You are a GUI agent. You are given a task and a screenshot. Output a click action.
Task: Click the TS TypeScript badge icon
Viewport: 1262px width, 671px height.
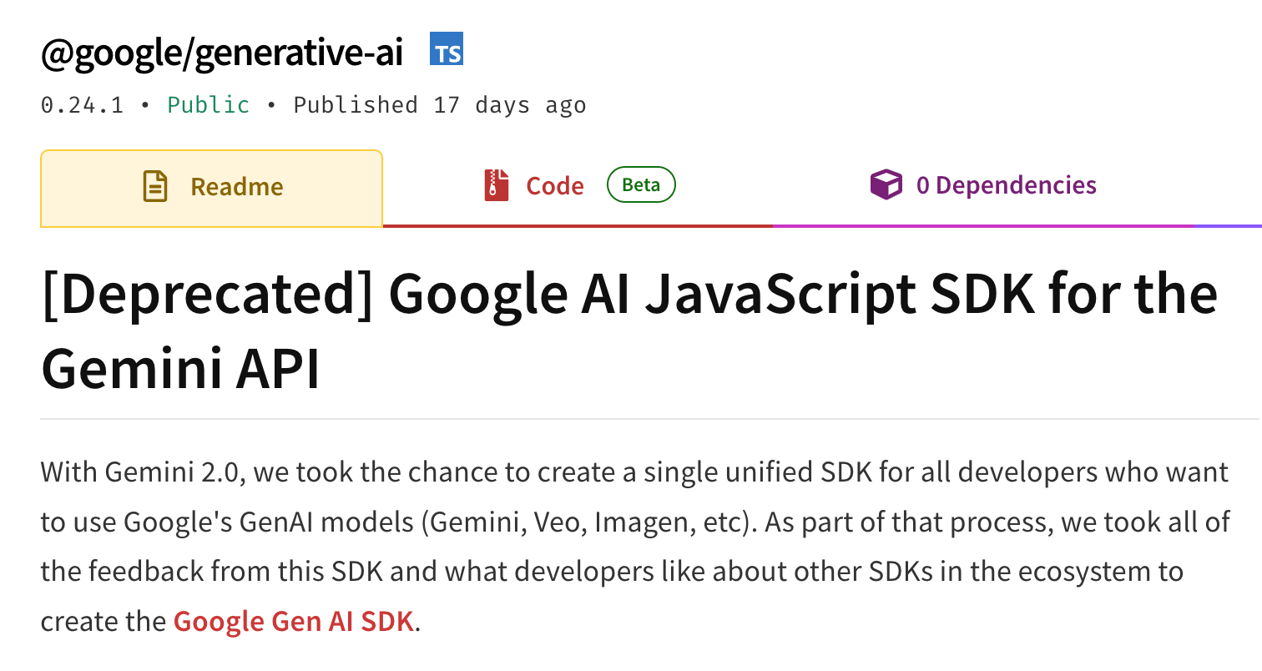tap(447, 50)
